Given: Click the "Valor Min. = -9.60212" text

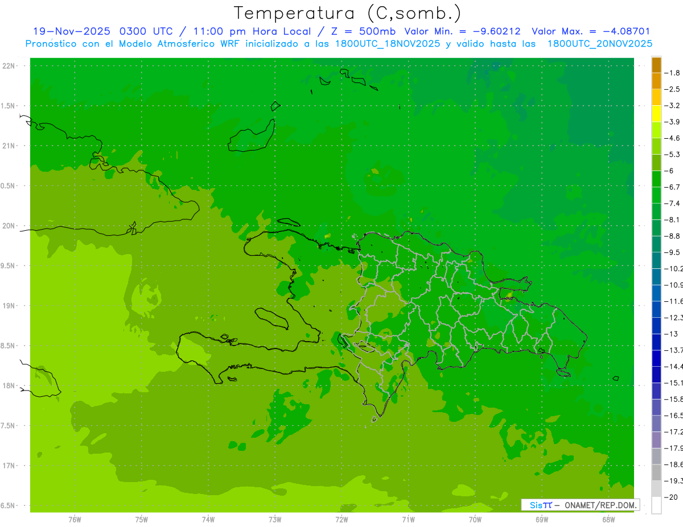Looking at the screenshot, I should (x=462, y=32).
